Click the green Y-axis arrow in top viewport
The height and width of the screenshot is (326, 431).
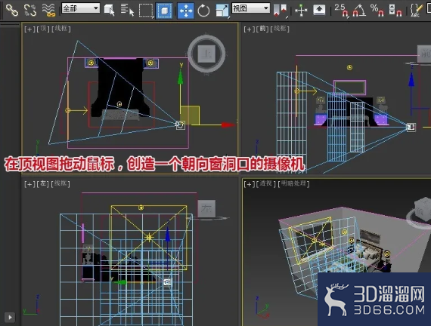[x=180, y=77]
